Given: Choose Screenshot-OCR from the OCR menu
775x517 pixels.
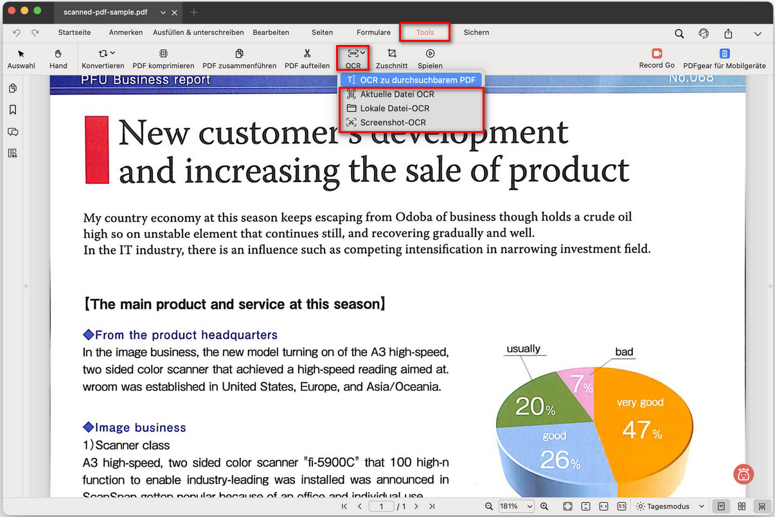Looking at the screenshot, I should point(393,122).
